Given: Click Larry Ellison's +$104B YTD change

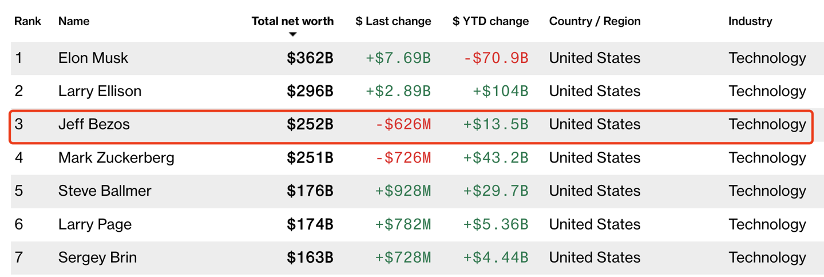Looking at the screenshot, I should (500, 91).
